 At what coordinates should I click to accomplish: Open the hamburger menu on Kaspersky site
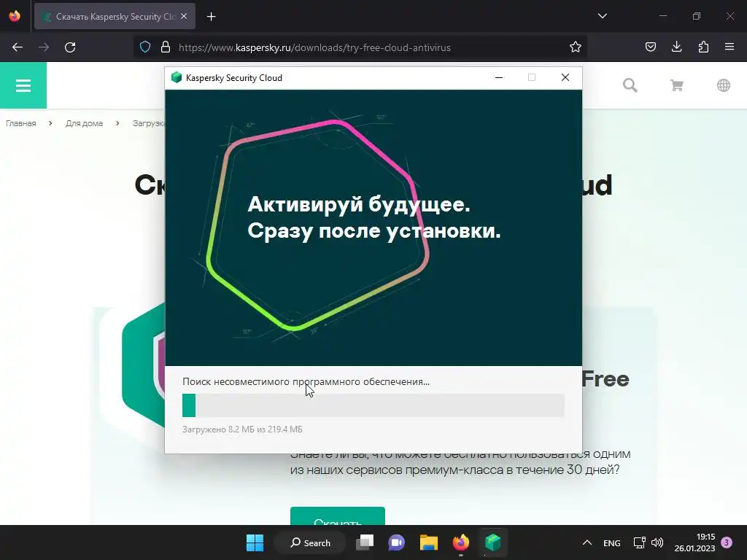tap(23, 85)
